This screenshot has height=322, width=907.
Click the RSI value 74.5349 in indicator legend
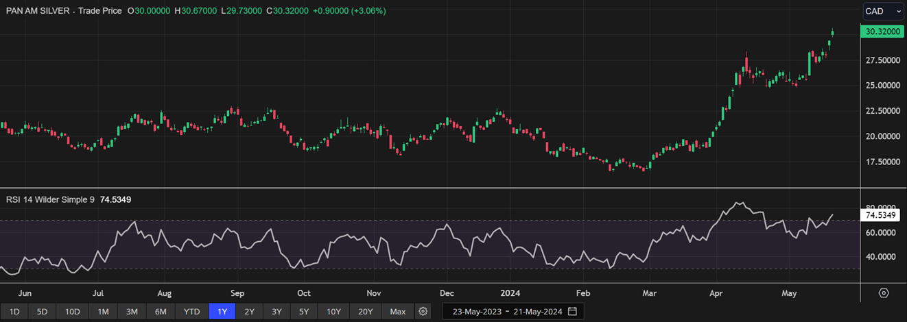coord(115,199)
